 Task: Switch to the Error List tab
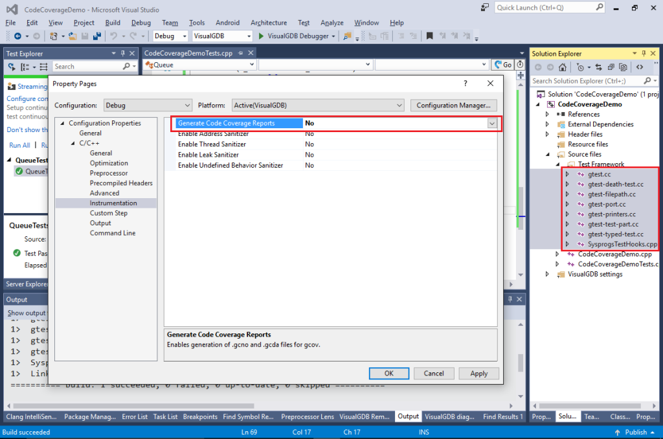135,416
